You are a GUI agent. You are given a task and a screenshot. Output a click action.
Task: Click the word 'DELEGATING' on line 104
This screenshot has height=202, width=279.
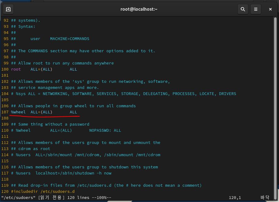[155, 94]
